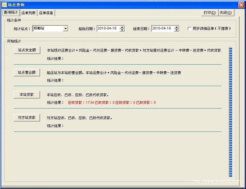The width and height of the screenshot is (246, 189).
Task: Decrease 起始日期 with the down arrow
Action: pyautogui.click(x=122, y=30)
